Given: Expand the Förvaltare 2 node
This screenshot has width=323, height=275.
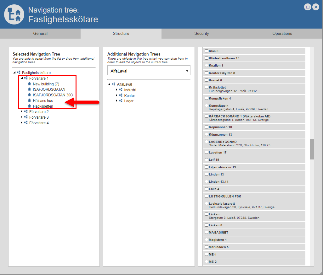Looking at the screenshot, I should [21, 111].
